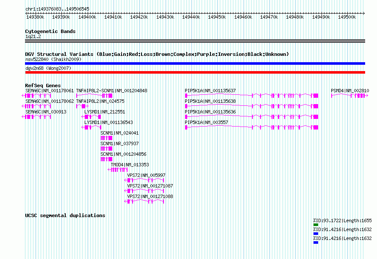Select PIP5K1A|NM_001135637 gene label
This screenshot has height=259, width=377.
click(210, 91)
